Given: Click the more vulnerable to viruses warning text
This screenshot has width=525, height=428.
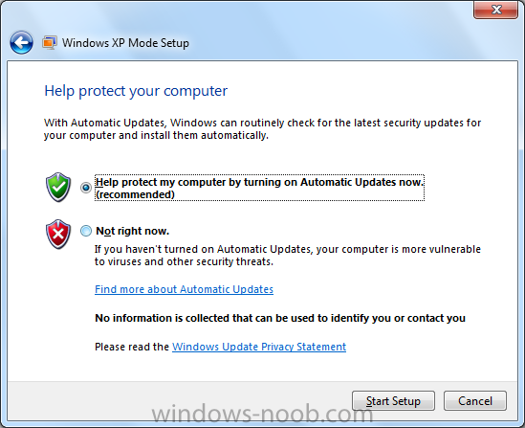Looking at the screenshot, I should click(x=288, y=256).
